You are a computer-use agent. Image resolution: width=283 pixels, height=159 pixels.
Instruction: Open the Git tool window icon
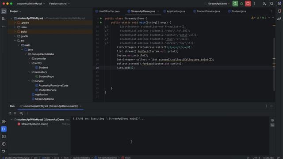[4, 151]
